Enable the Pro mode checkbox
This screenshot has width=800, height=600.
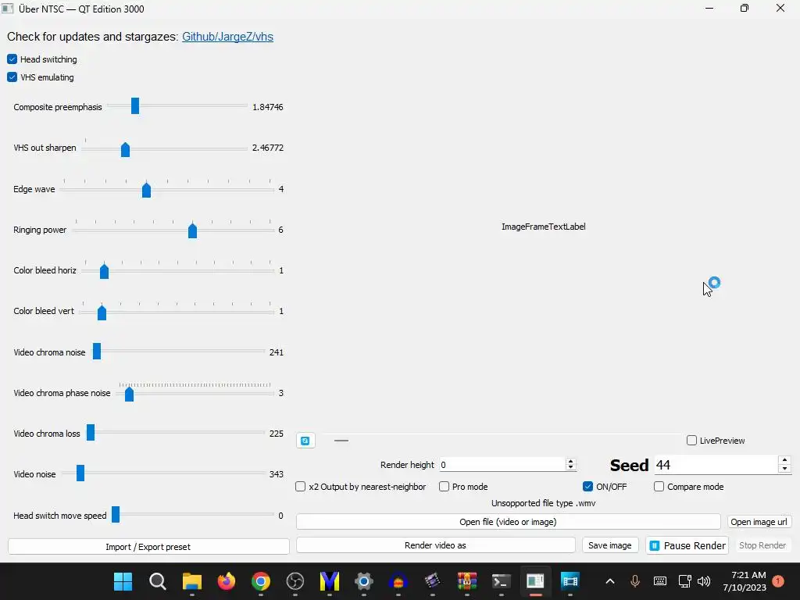(444, 487)
